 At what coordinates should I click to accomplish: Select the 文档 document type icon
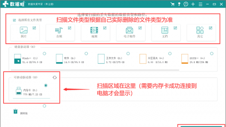[165, 30]
